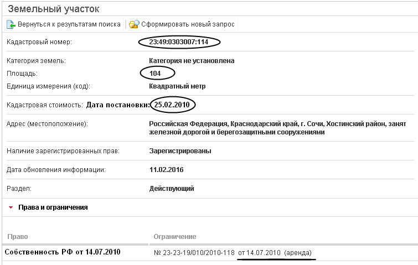
Task: Click the 'Категория не установлена' value
Action: [x=192, y=60]
